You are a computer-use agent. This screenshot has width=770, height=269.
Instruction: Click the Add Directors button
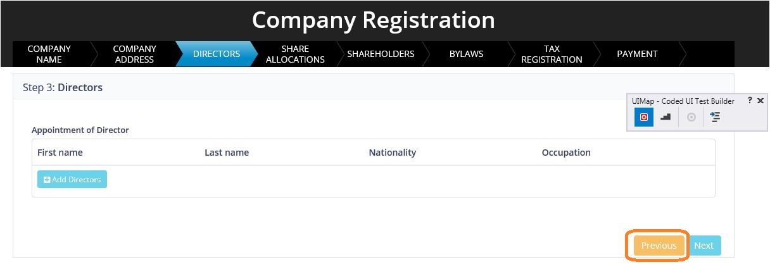[x=72, y=180]
